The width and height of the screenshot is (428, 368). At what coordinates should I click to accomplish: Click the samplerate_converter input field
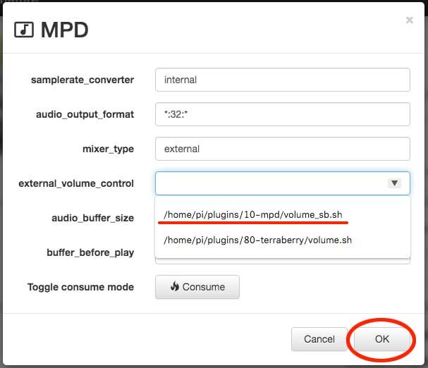click(283, 80)
